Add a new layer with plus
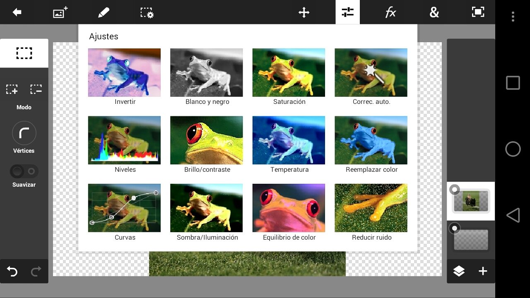 [483, 271]
